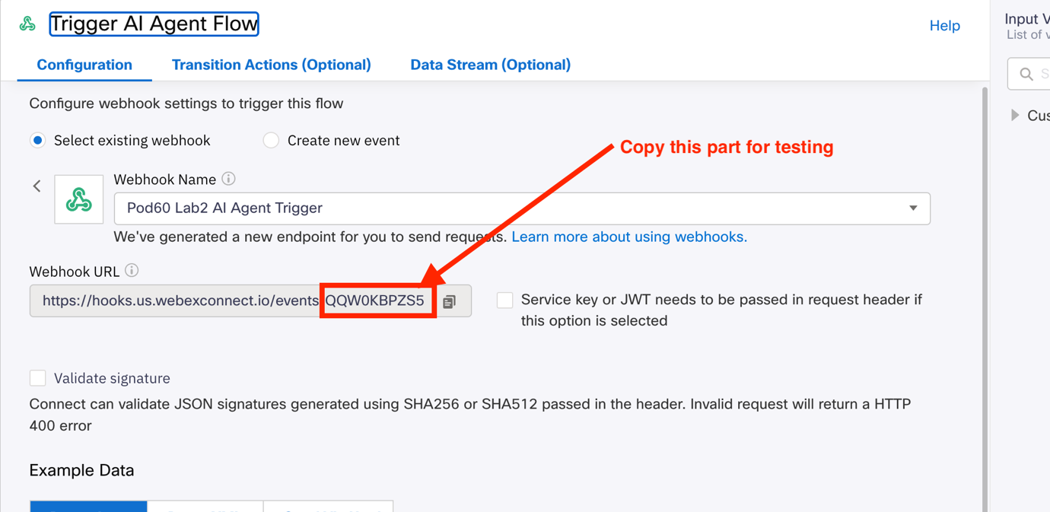Click the webhook node icon thumbnail
Image resolution: width=1050 pixels, height=512 pixels.
coord(78,200)
